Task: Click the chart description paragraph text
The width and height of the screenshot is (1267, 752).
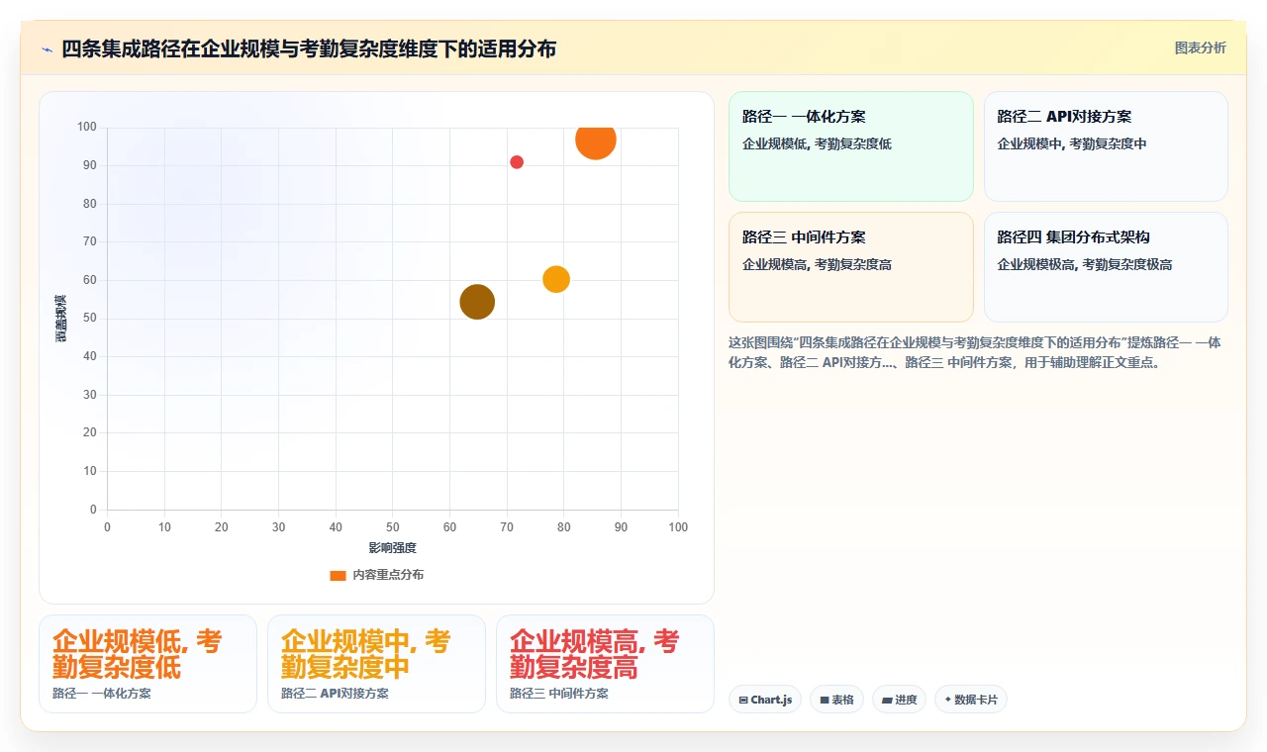Action: [x=975, y=352]
